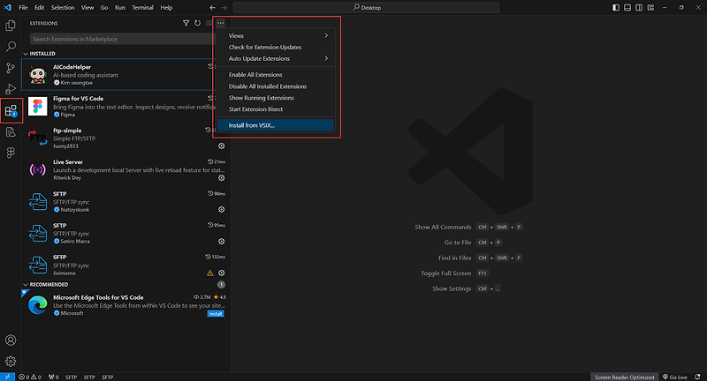The image size is (707, 381).
Task: Open manage gear for liximomo SFTP extension
Action: [222, 273]
